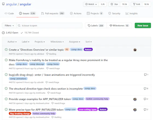Expand the Author filter dropdown

[x=12, y=42]
